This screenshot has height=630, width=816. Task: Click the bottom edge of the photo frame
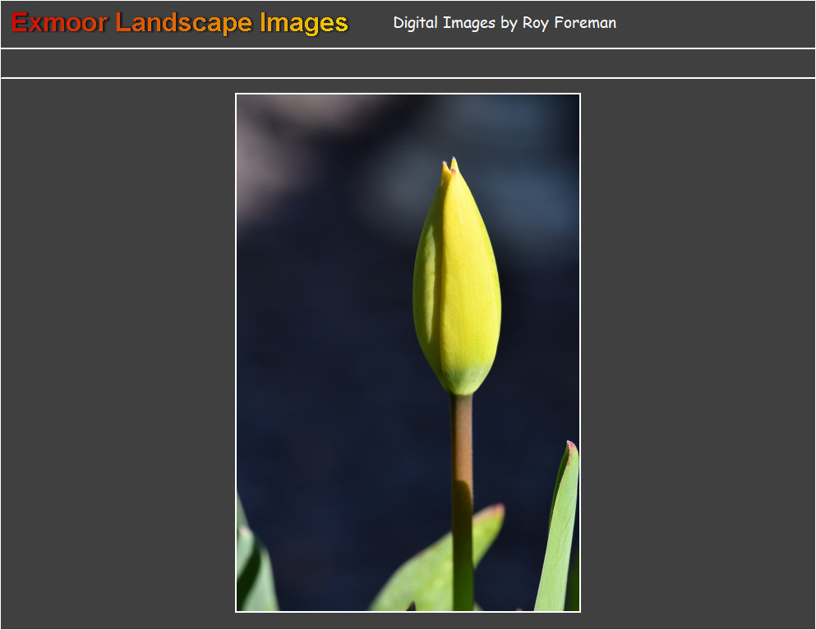pos(408,610)
